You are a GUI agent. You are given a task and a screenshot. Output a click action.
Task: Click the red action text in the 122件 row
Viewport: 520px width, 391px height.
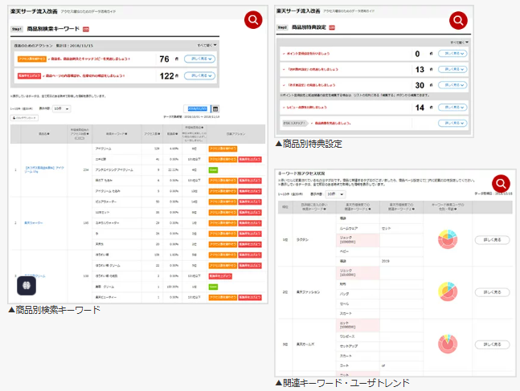point(84,76)
